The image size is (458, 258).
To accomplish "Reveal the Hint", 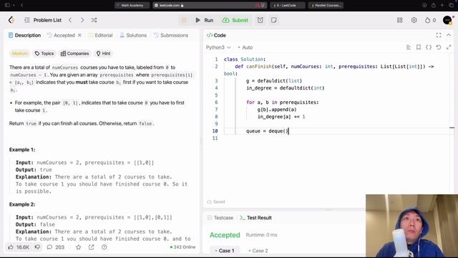I will [x=103, y=54].
